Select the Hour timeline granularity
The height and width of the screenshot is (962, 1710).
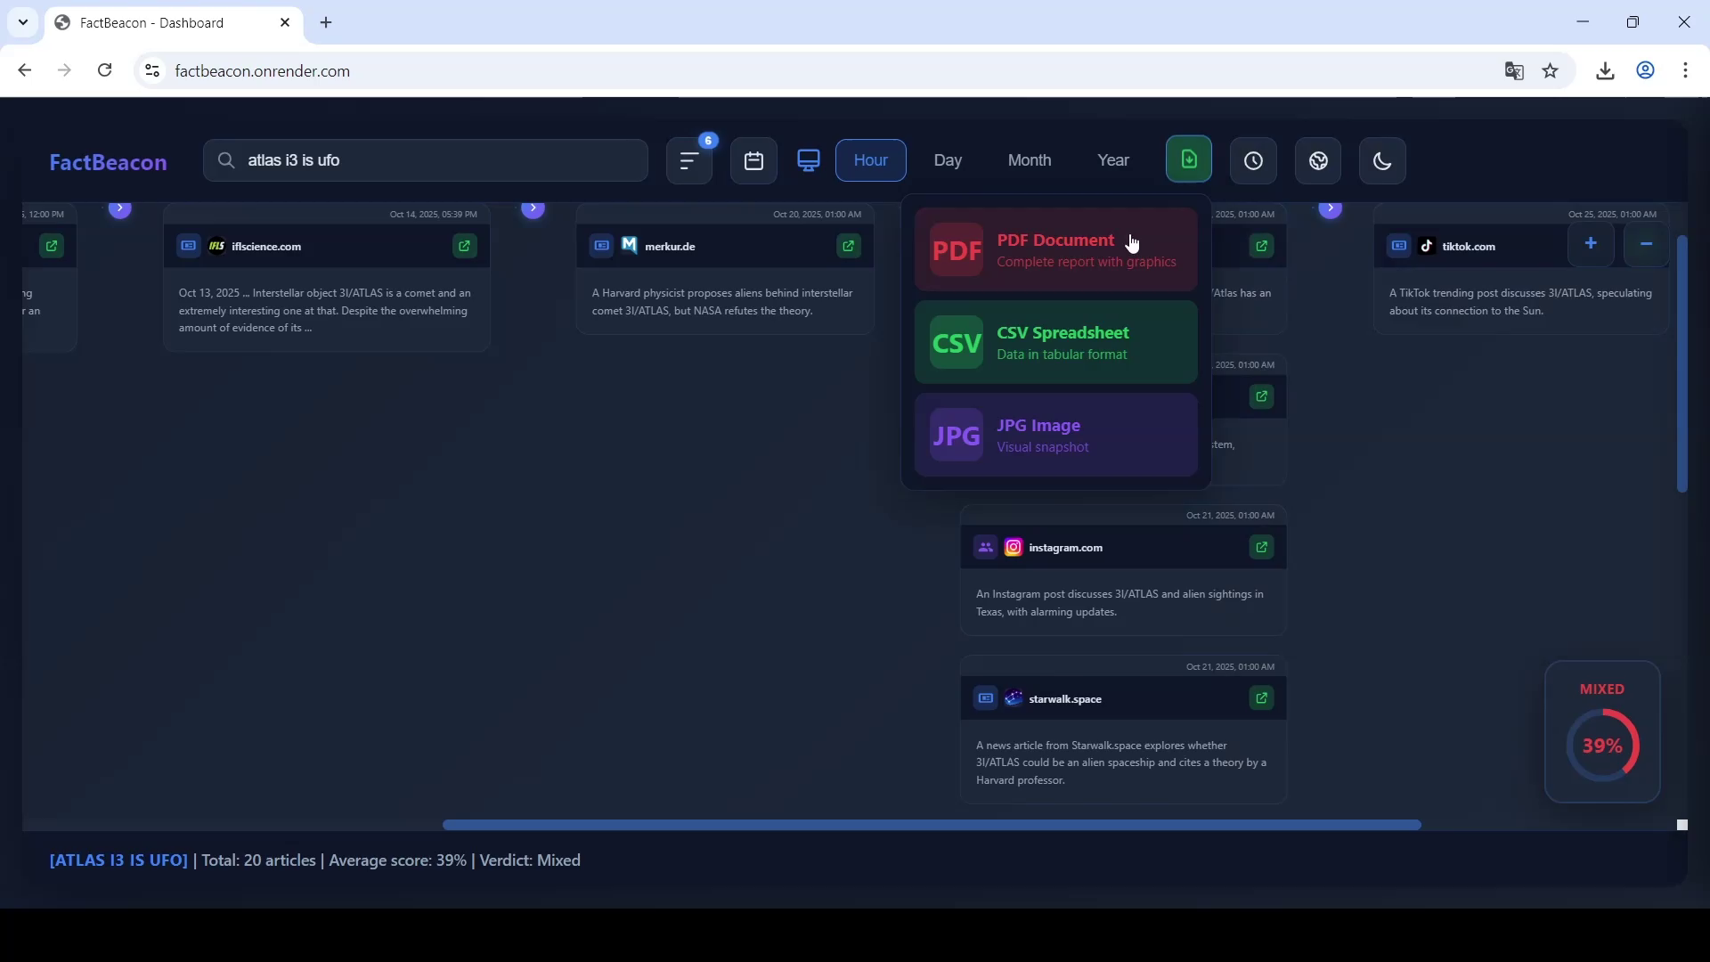click(870, 160)
